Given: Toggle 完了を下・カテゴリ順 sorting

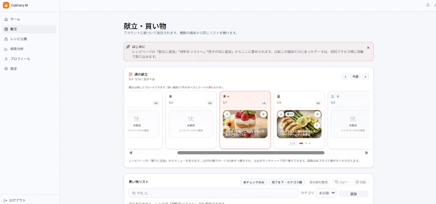Looking at the screenshot, I should pyautogui.click(x=287, y=182).
